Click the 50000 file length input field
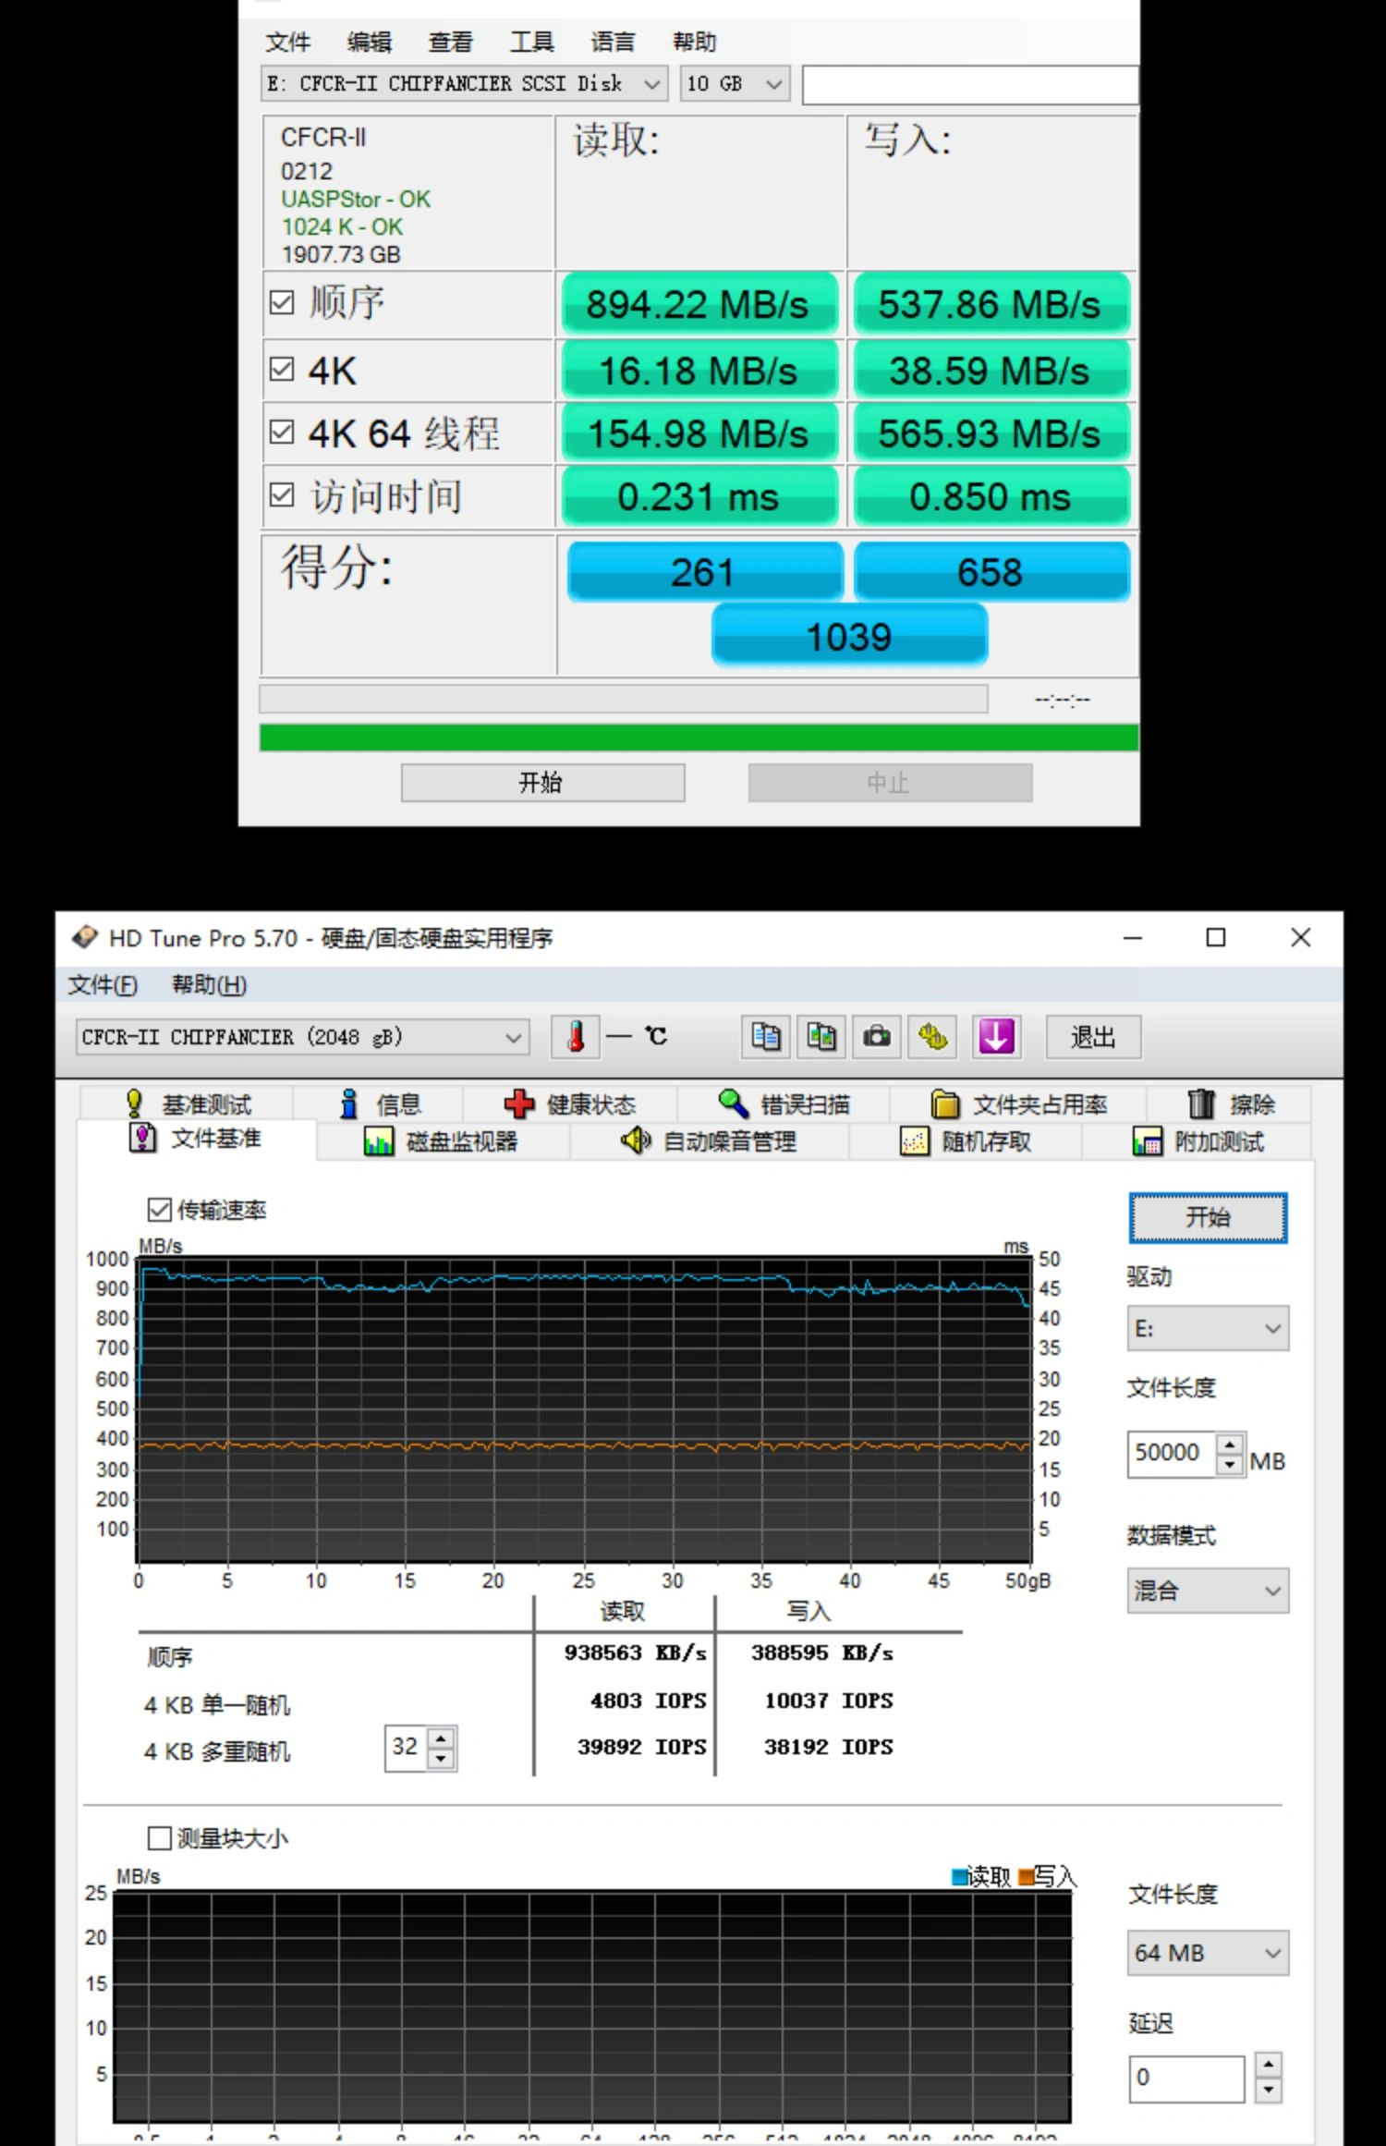 1171,1454
